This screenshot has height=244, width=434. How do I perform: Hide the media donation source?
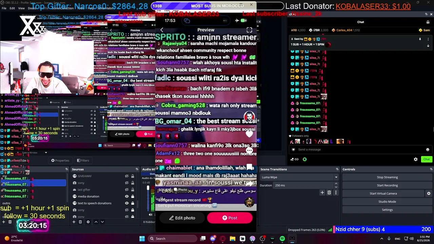[x=127, y=197]
